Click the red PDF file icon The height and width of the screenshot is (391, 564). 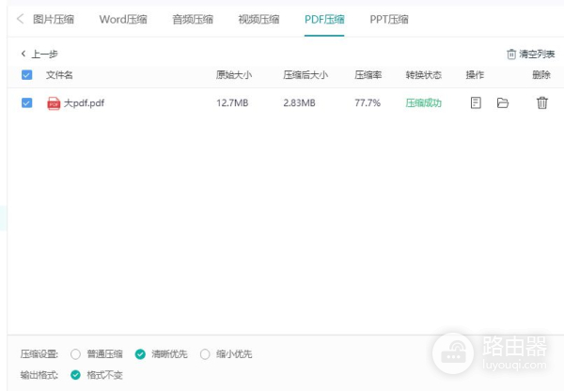[x=54, y=103]
